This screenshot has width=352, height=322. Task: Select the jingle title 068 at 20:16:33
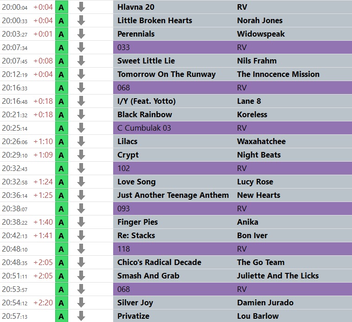[123, 88]
